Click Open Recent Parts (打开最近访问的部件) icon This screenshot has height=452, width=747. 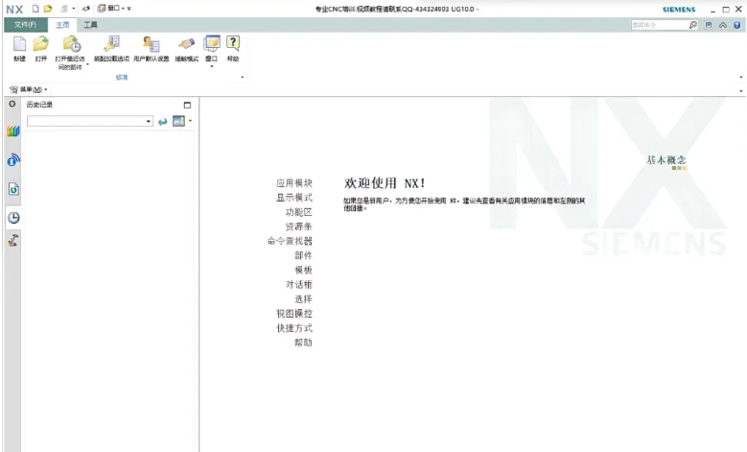72,44
